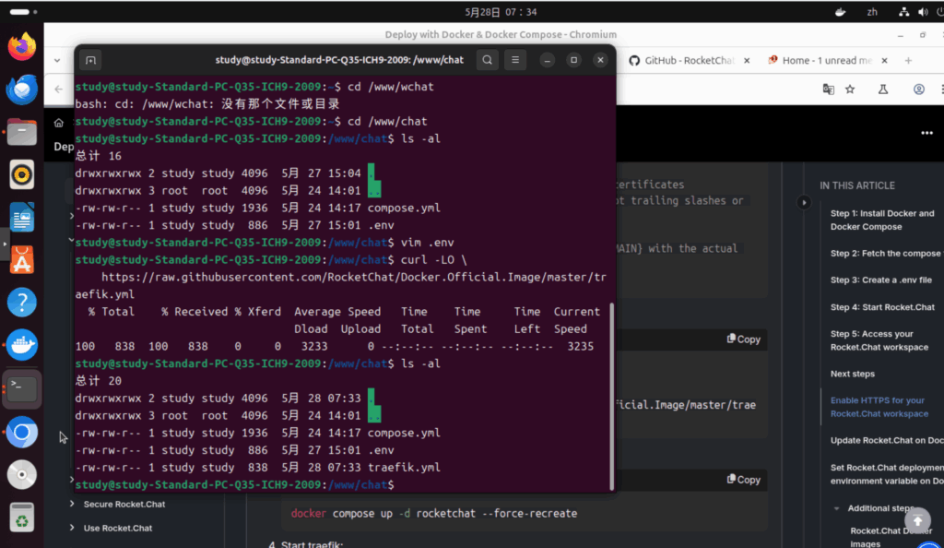Click the terminal's new tab icon

pos(91,60)
